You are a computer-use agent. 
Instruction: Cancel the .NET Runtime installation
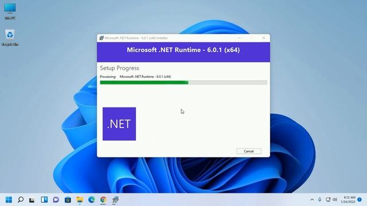pyautogui.click(x=248, y=151)
